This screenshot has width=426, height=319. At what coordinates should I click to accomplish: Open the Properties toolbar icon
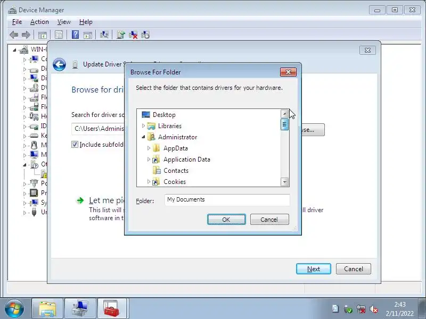point(59,35)
